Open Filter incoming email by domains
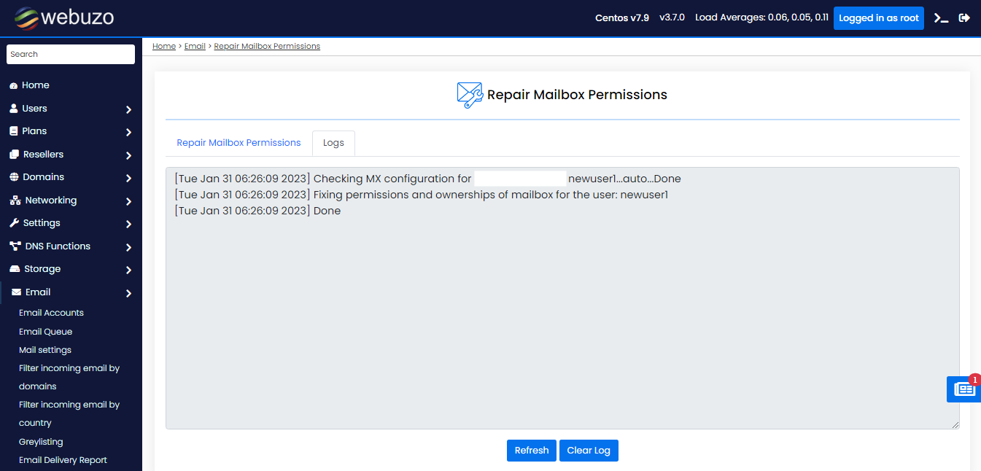The image size is (981, 471). [x=69, y=377]
